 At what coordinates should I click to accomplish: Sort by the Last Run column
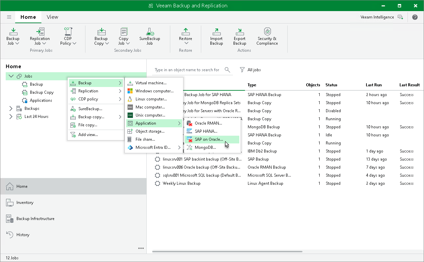tap(374, 85)
